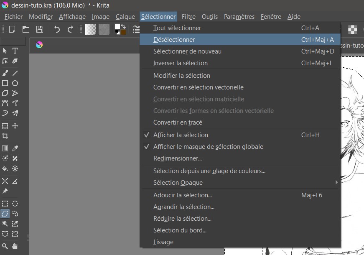Select the Color Sampler eyedropper tool
This screenshot has width=364, height=255.
click(x=15, y=148)
